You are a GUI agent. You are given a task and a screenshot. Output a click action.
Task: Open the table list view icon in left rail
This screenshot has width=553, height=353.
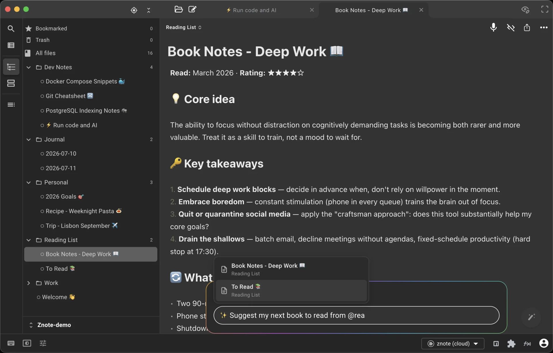coord(11,45)
